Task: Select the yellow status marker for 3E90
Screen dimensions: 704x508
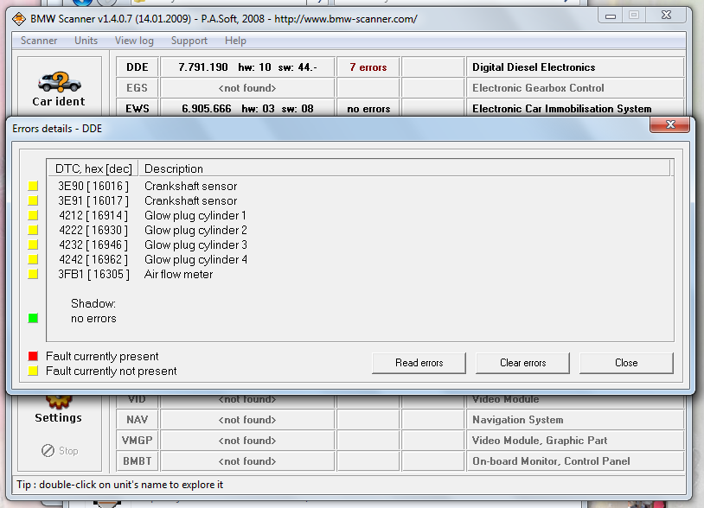Action: (33, 186)
